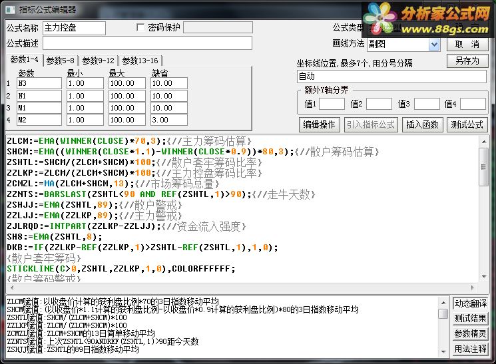Click the code editor scroll down arrow
Viewport: 496px width, 364px height.
tap(483, 277)
